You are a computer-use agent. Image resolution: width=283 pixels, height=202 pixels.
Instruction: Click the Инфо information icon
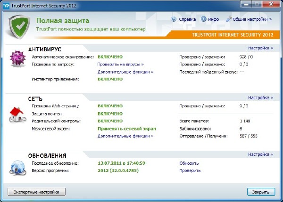coord(204,19)
